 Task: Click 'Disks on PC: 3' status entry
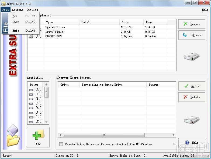click(x=67, y=156)
